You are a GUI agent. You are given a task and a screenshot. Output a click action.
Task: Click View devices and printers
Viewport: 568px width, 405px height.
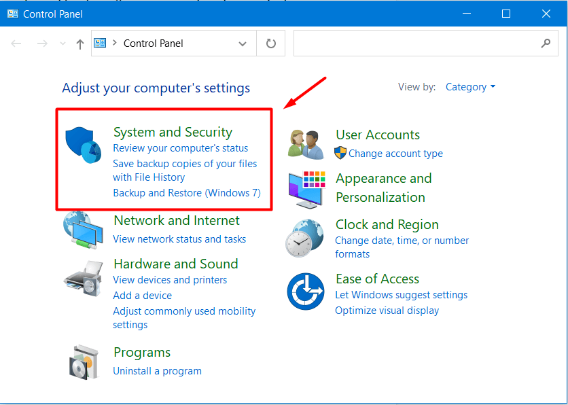pos(170,280)
